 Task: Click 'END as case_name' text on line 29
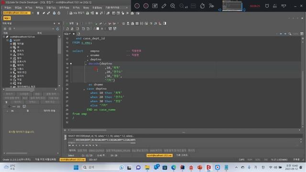[x=101, y=110]
